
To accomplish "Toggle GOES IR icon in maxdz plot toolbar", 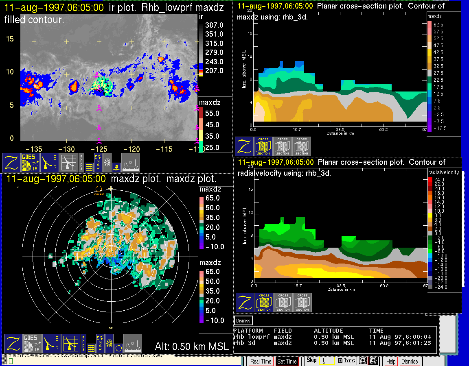I will (32, 344).
